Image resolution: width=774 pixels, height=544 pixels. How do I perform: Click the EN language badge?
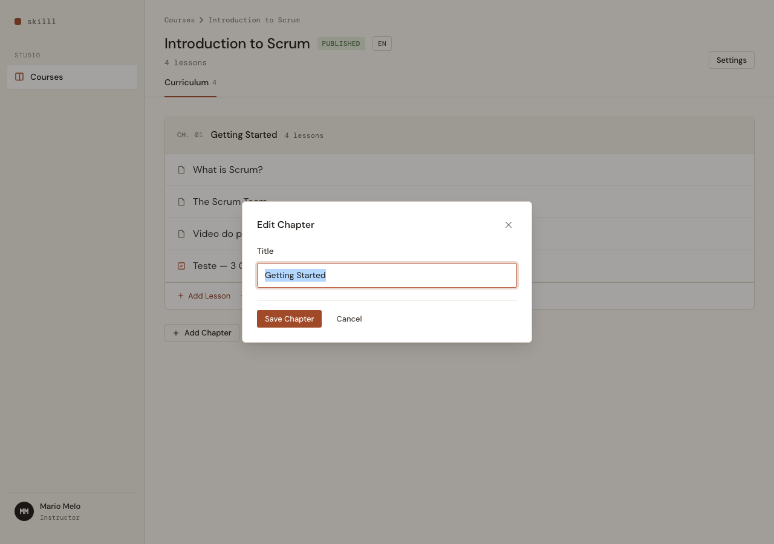[x=382, y=44]
